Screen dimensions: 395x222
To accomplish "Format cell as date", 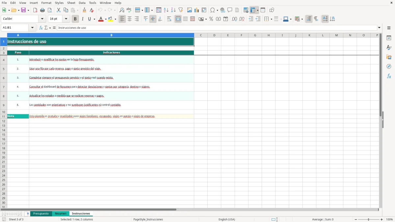I will click(x=226, y=19).
